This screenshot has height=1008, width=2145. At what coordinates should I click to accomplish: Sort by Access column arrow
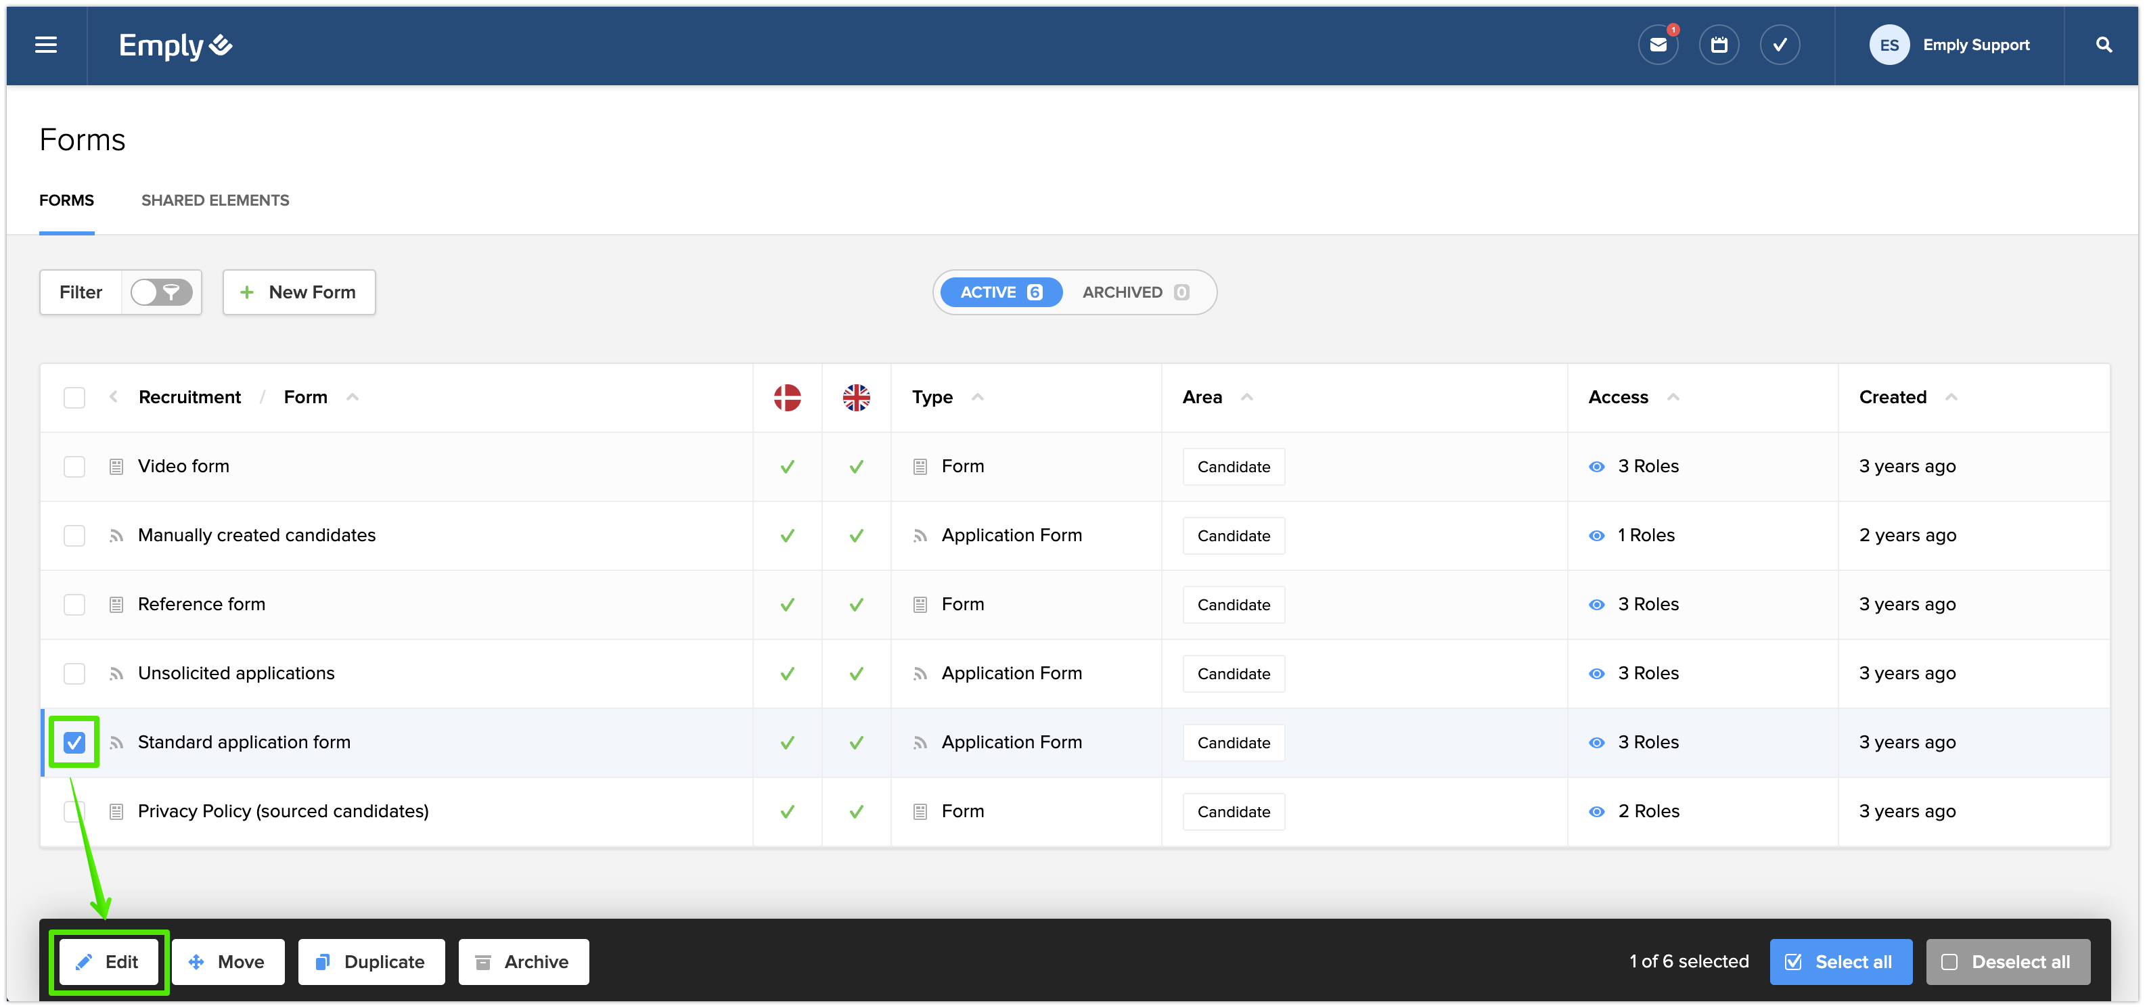(x=1673, y=397)
